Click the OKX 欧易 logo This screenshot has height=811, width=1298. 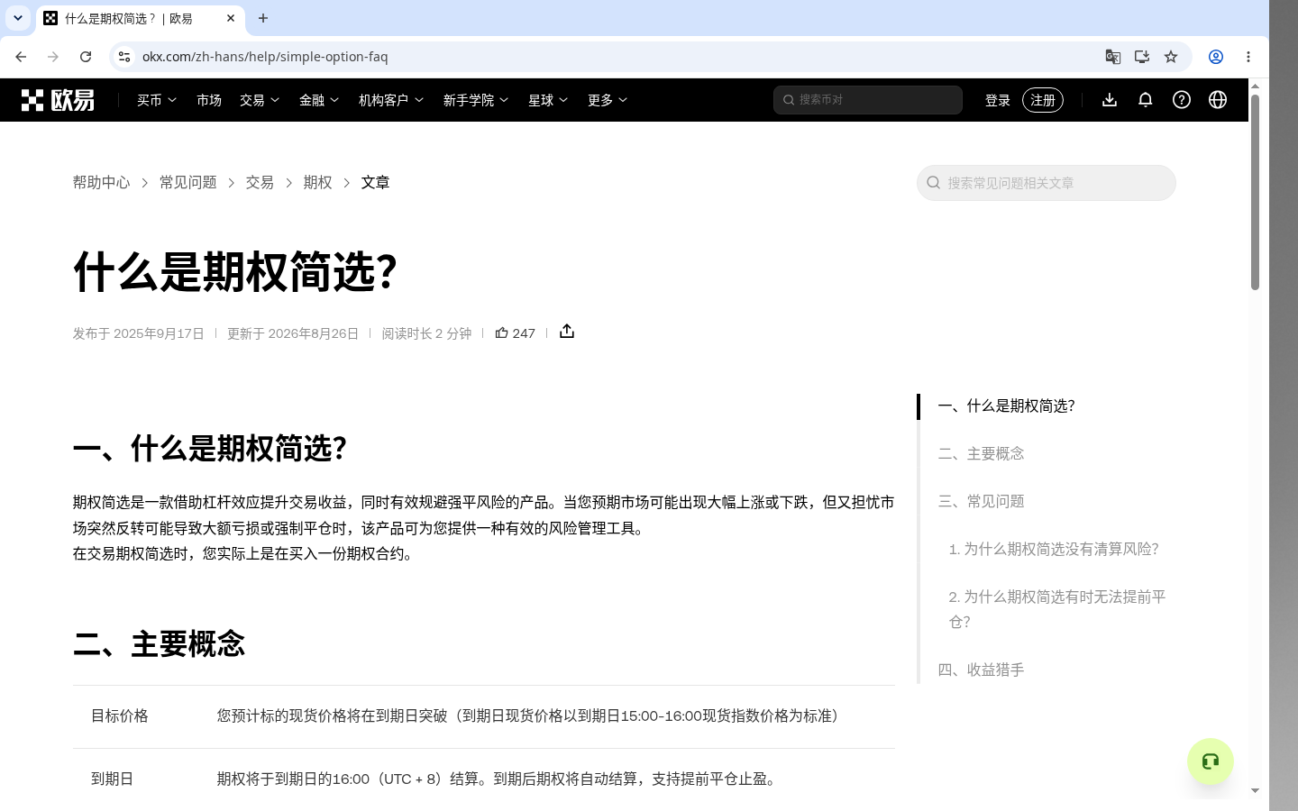coord(58,100)
